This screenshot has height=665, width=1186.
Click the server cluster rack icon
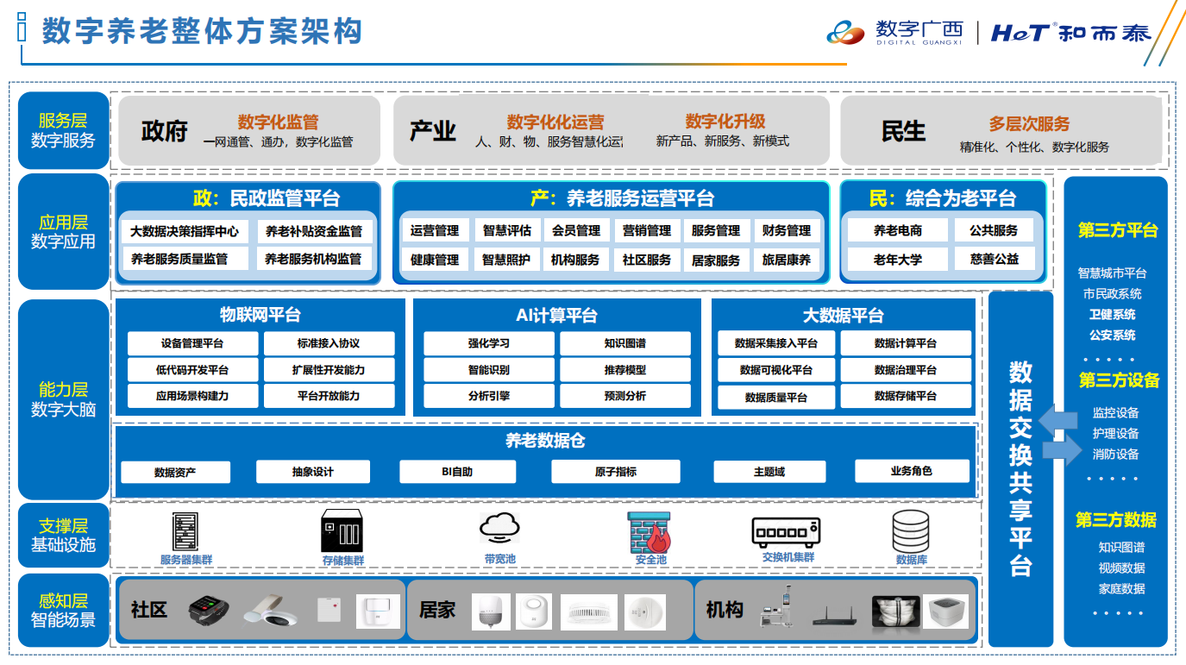click(183, 532)
